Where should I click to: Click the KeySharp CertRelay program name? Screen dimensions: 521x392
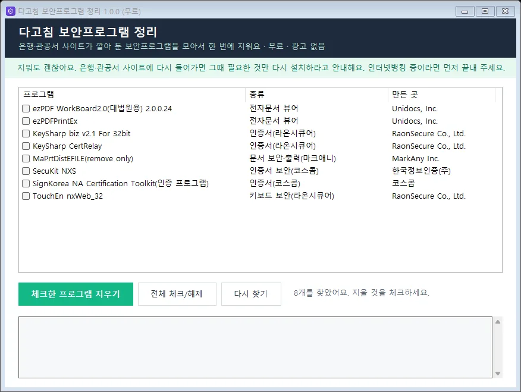pyautogui.click(x=67, y=146)
